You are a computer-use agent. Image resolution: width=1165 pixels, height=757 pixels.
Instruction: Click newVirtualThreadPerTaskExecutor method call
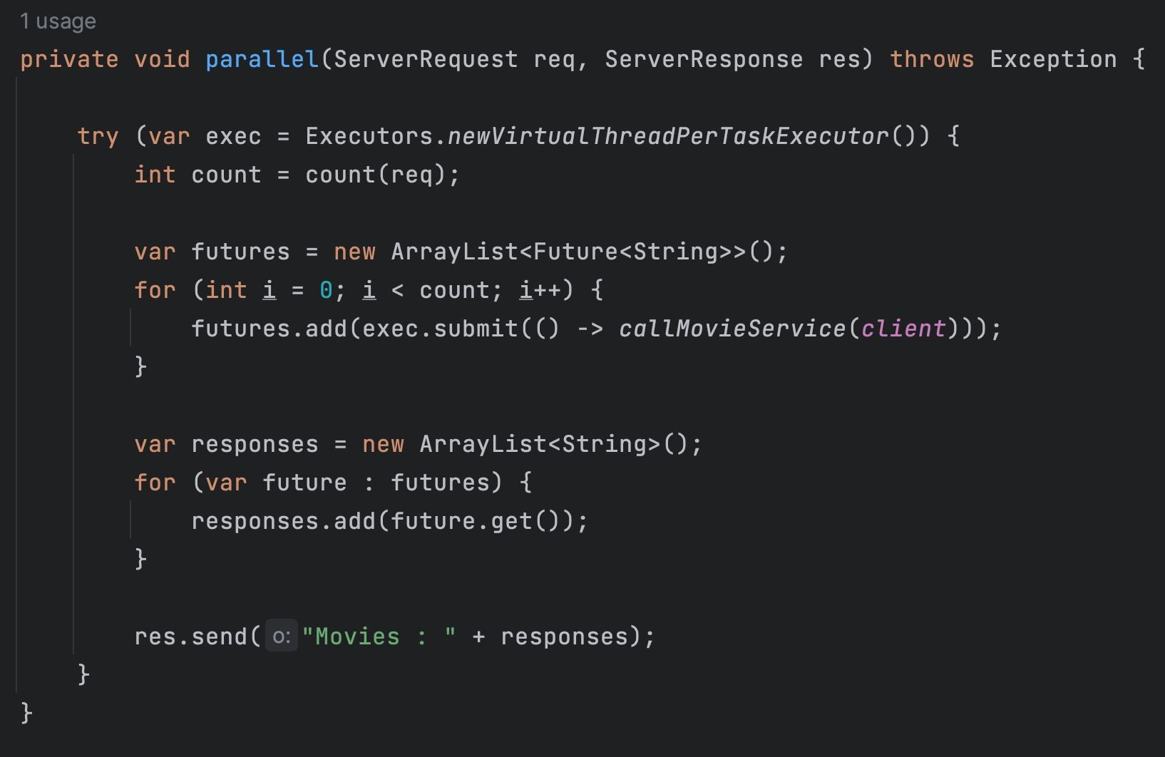click(x=667, y=136)
